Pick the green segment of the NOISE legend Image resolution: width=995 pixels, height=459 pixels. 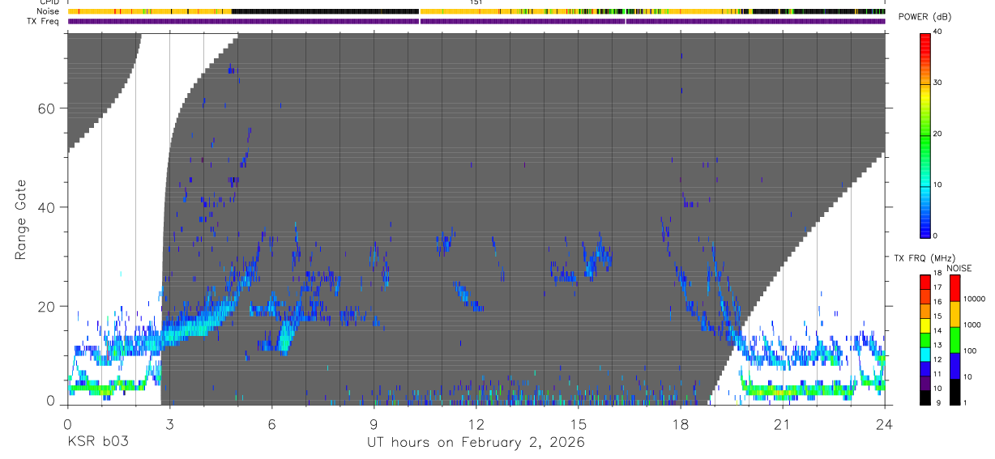coord(954,339)
